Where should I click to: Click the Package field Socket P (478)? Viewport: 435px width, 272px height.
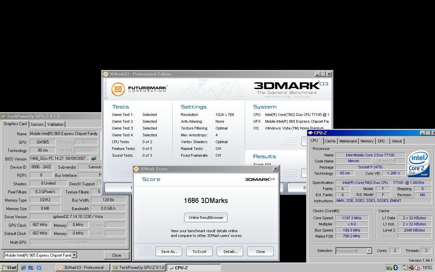(370, 167)
